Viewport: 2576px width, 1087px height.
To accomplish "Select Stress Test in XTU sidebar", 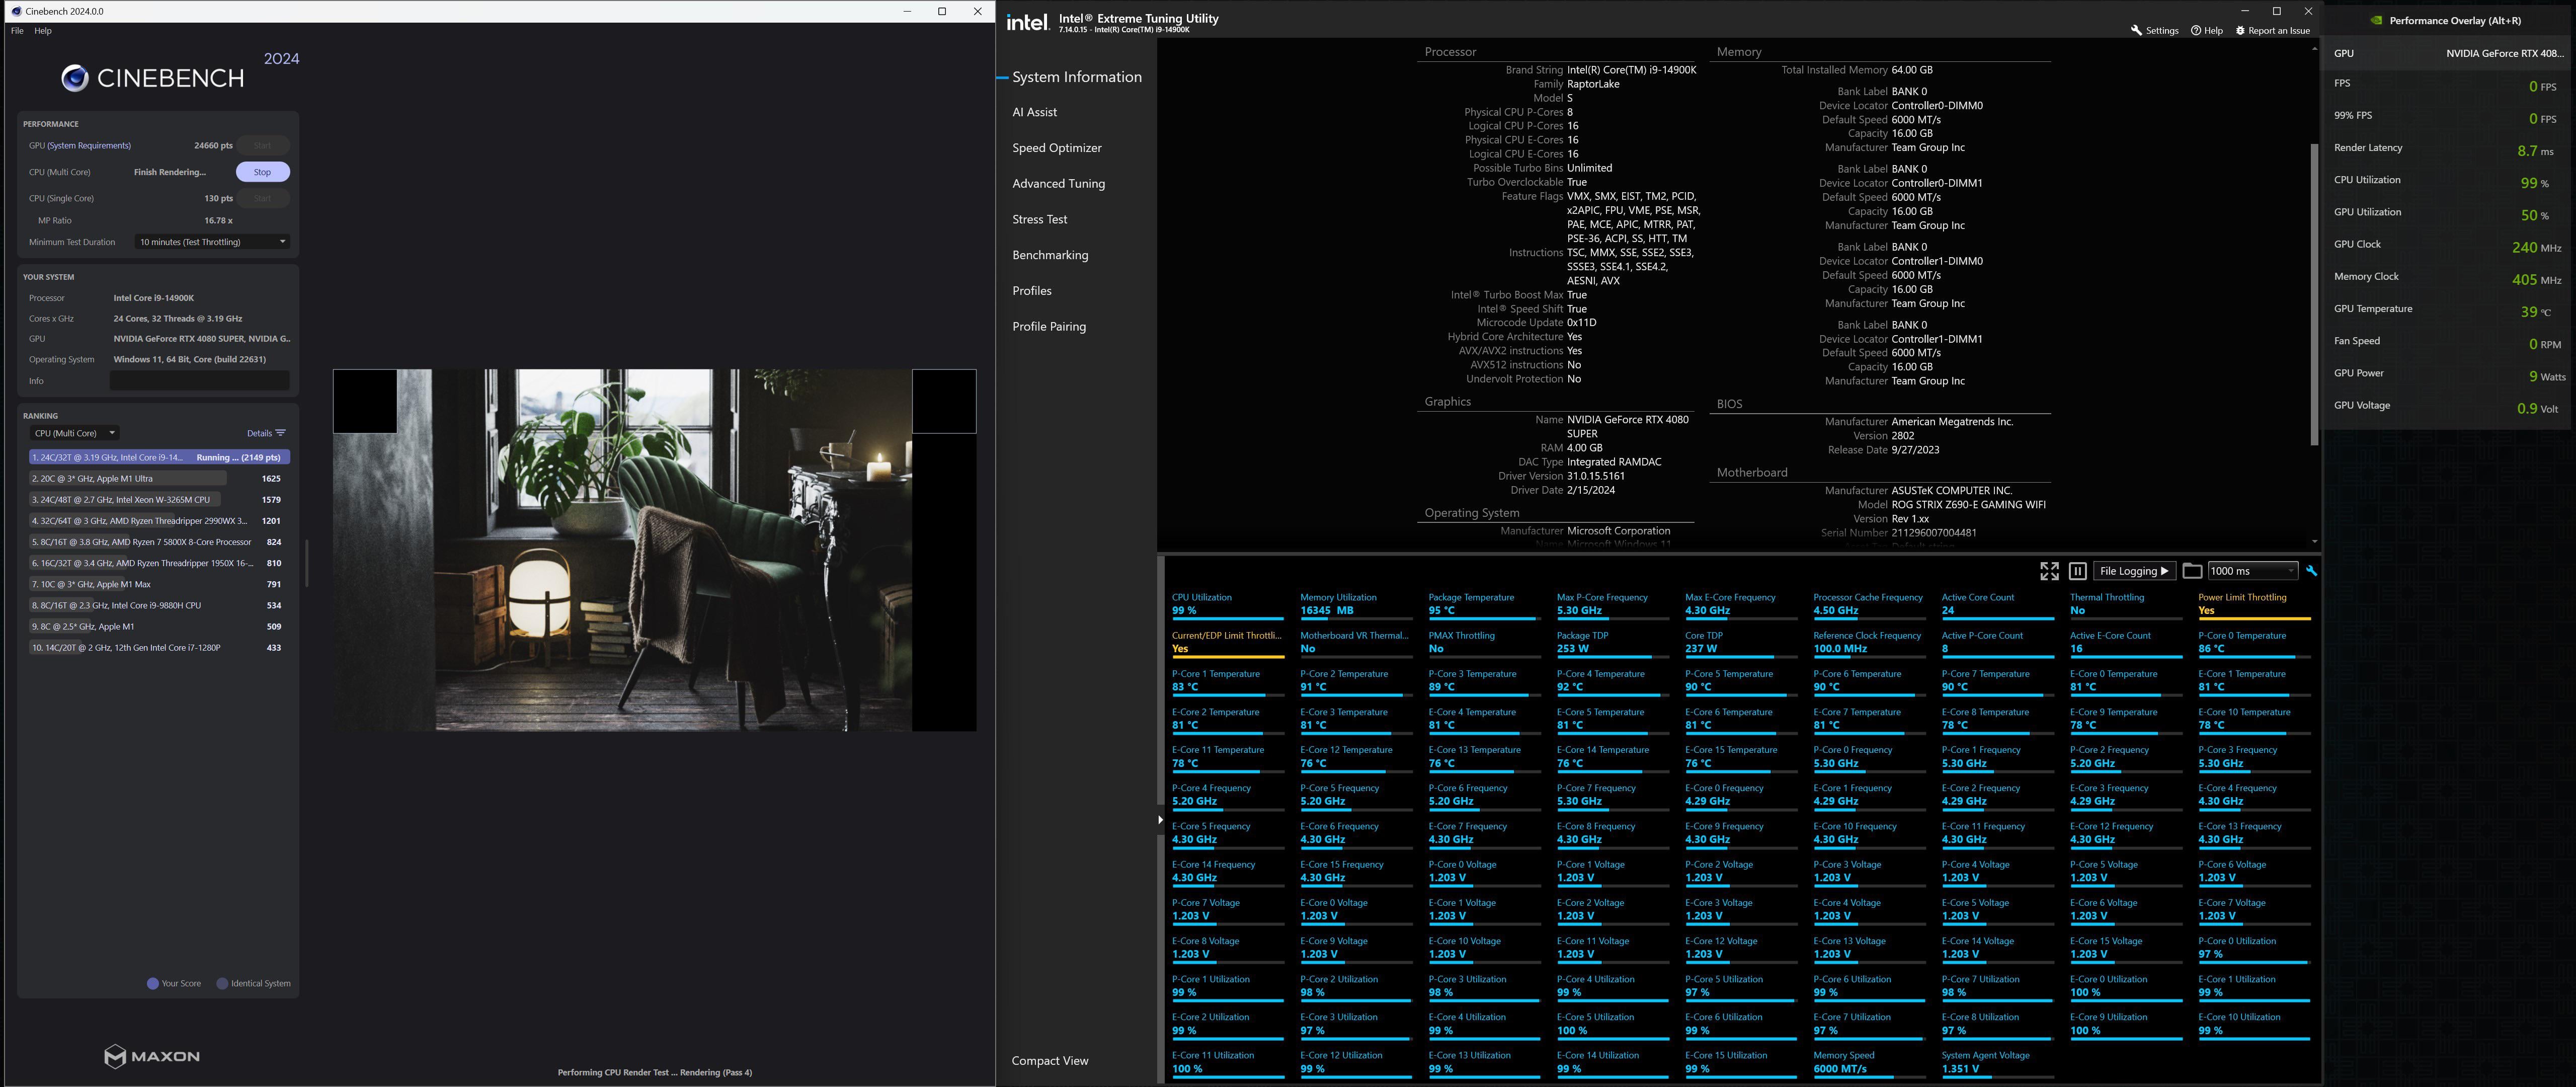I will [1039, 219].
